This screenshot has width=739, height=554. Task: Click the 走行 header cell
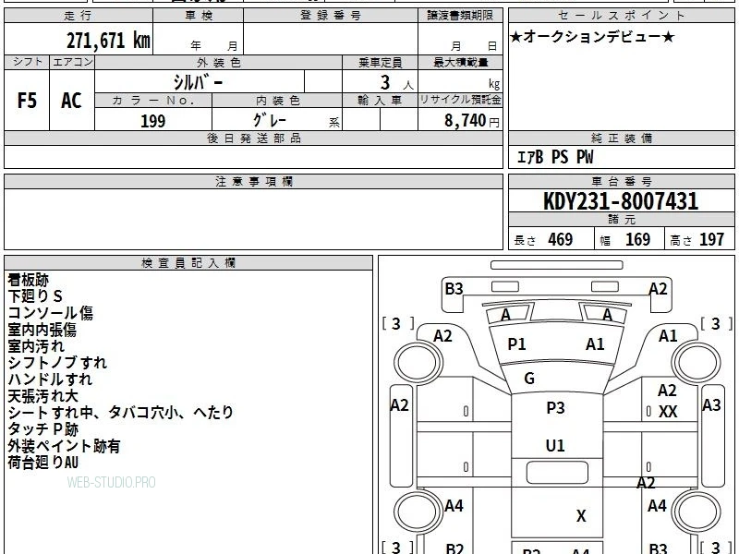[x=79, y=15]
